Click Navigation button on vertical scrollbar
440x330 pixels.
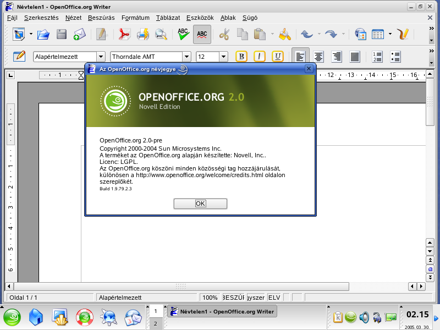pos(430,269)
